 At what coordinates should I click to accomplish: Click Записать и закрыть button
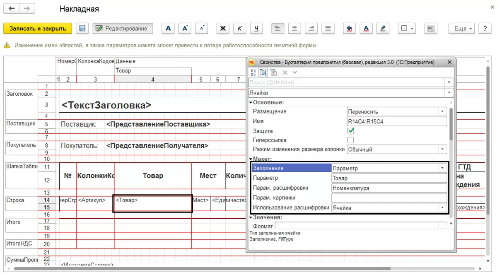[38, 29]
